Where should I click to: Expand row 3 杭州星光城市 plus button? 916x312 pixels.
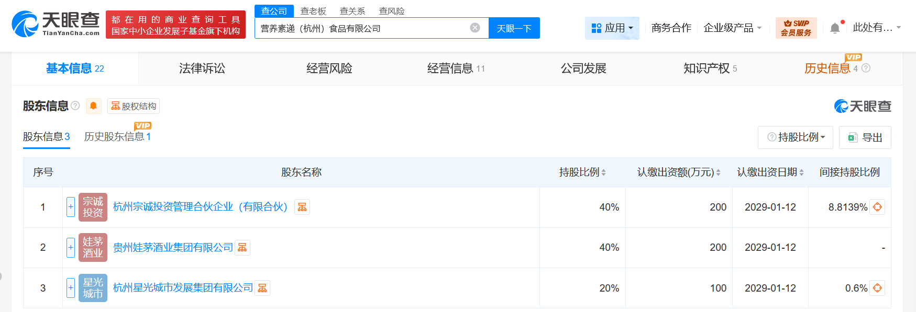point(71,288)
